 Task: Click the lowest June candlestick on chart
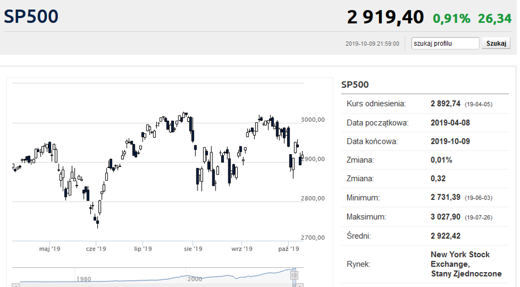(x=97, y=223)
